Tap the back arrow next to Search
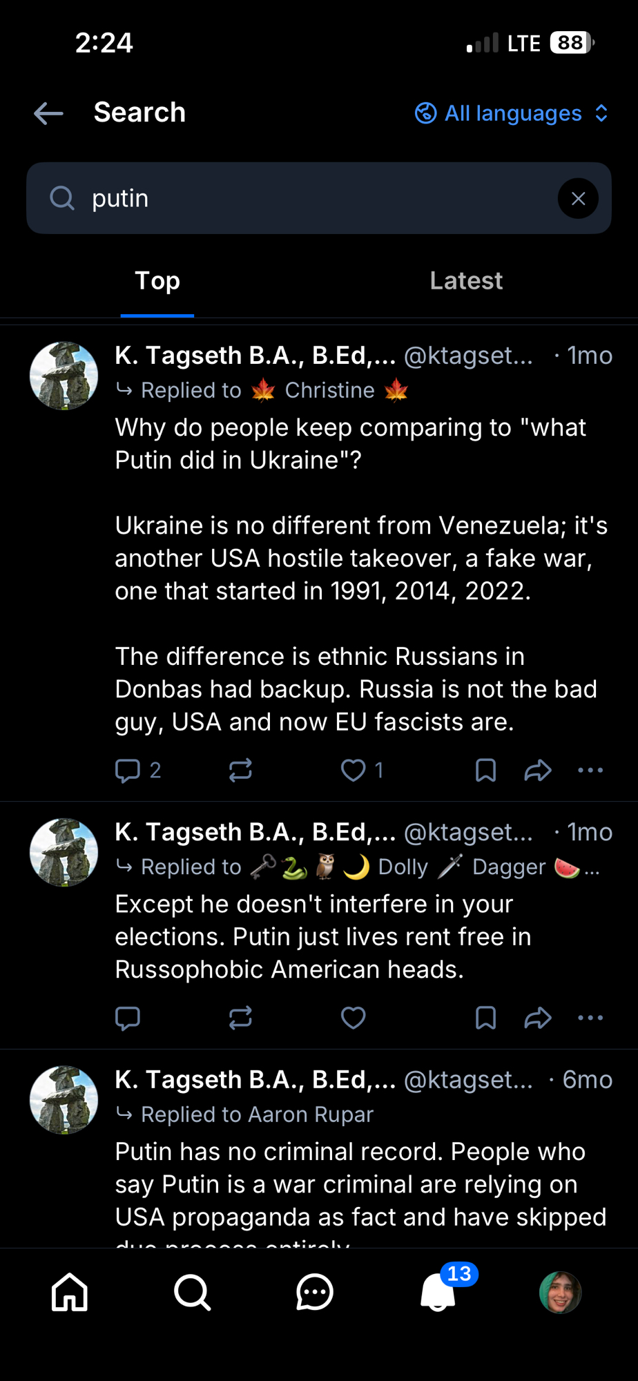The height and width of the screenshot is (1381, 638). pyautogui.click(x=48, y=113)
